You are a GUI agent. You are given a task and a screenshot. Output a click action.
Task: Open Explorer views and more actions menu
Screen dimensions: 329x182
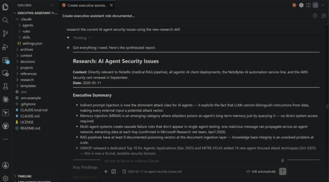click(52, 5)
